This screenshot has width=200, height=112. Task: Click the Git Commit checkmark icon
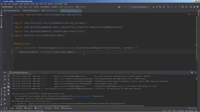[x=176, y=7]
